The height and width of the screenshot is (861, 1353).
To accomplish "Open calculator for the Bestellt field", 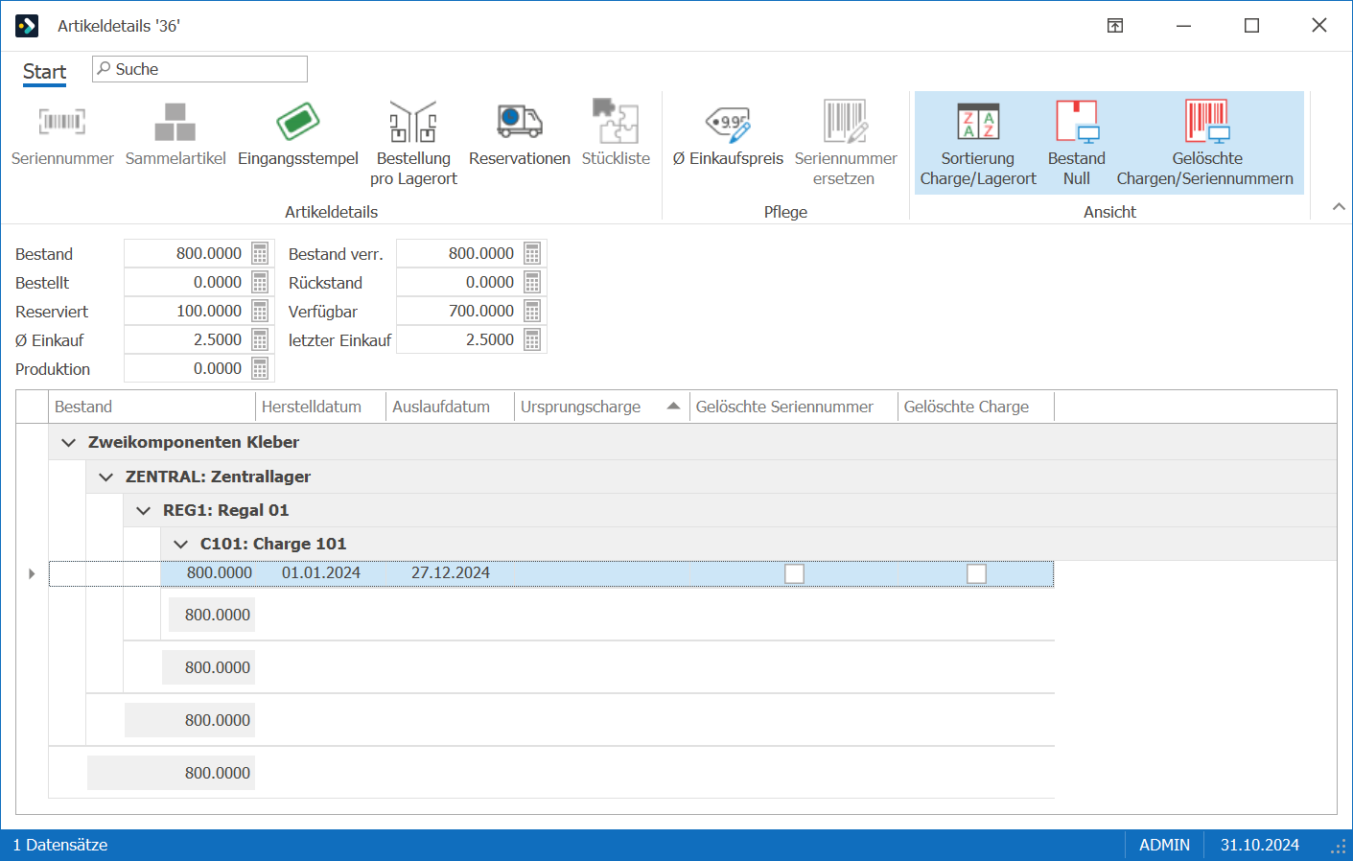I will [x=260, y=282].
